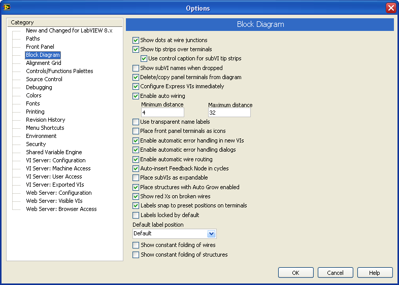Enable Use transparent name labels

pos(136,122)
